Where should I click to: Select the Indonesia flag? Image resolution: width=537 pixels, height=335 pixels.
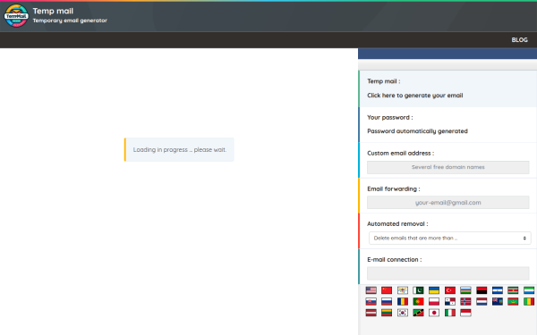(x=465, y=313)
